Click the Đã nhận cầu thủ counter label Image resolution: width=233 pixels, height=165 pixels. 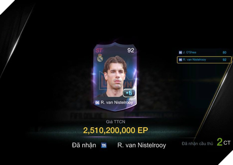click(x=197, y=144)
